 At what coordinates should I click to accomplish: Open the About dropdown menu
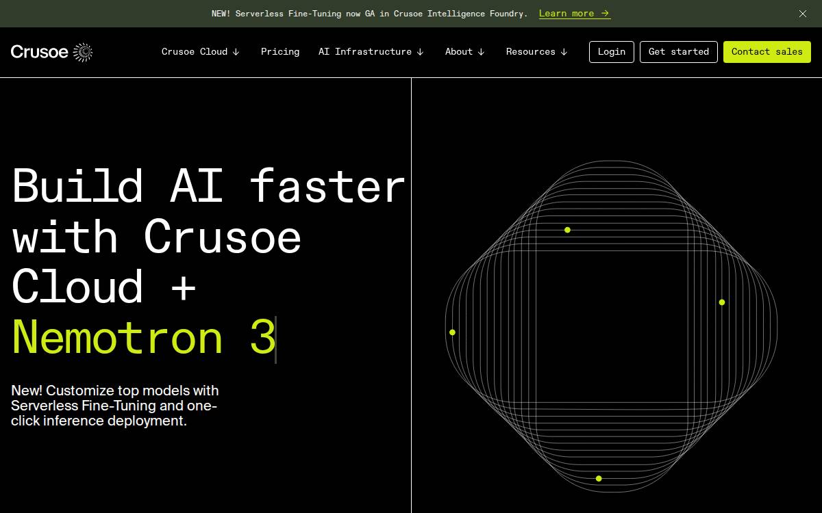[465, 52]
